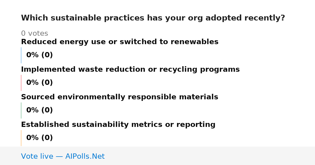The width and height of the screenshot is (315, 165).
Task: Select Implemented waste reduction or recycling programs
Action: coord(130,70)
